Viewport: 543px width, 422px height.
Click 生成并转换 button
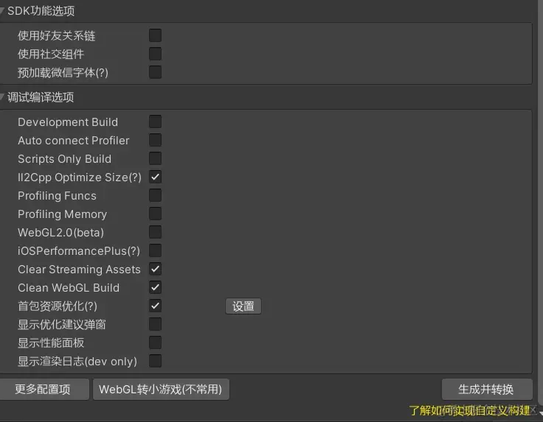click(487, 389)
